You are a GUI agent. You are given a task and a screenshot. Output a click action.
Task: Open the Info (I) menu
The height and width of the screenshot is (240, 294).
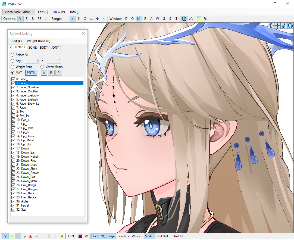click(x=75, y=12)
